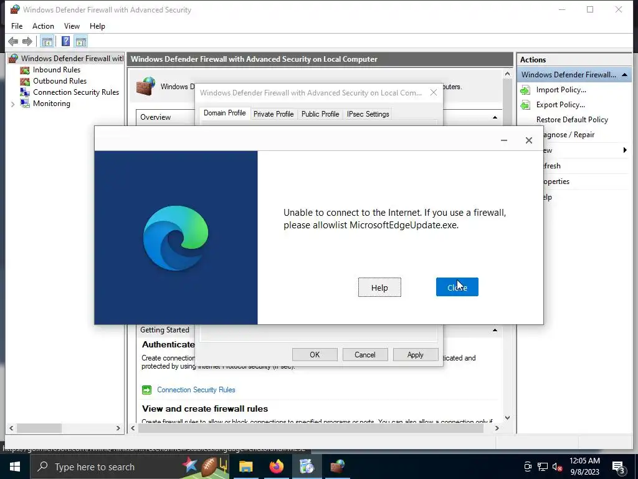Switch to the Private Profile tab
Image resolution: width=638 pixels, height=479 pixels.
point(274,114)
